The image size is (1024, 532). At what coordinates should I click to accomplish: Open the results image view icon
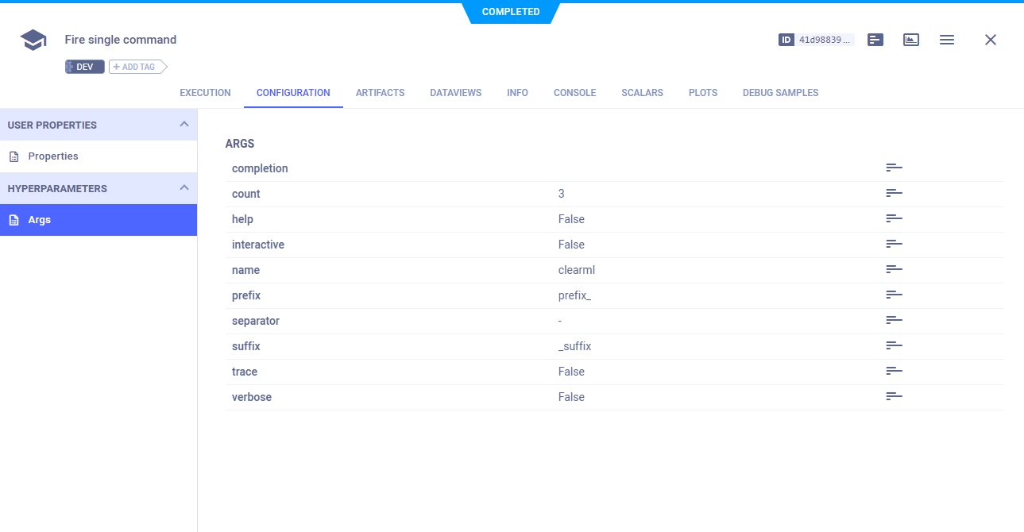911,40
